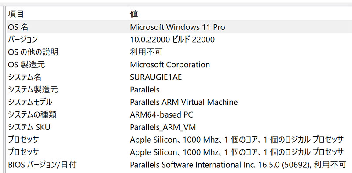The height and width of the screenshot is (173, 352).
Task: Select the first プロセッサ row
Action: [x=180, y=140]
